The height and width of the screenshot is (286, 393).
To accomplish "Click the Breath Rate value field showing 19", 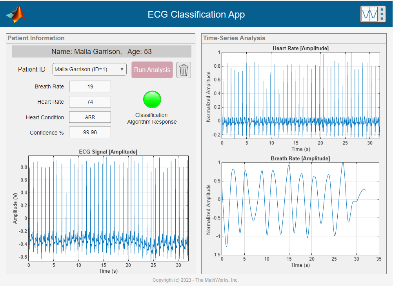I will tap(90, 86).
